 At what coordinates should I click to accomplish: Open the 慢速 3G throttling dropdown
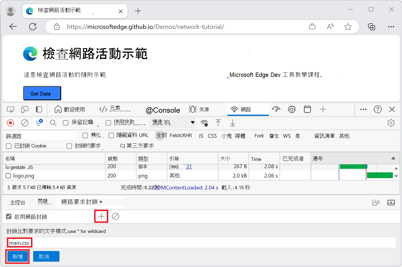point(173,122)
